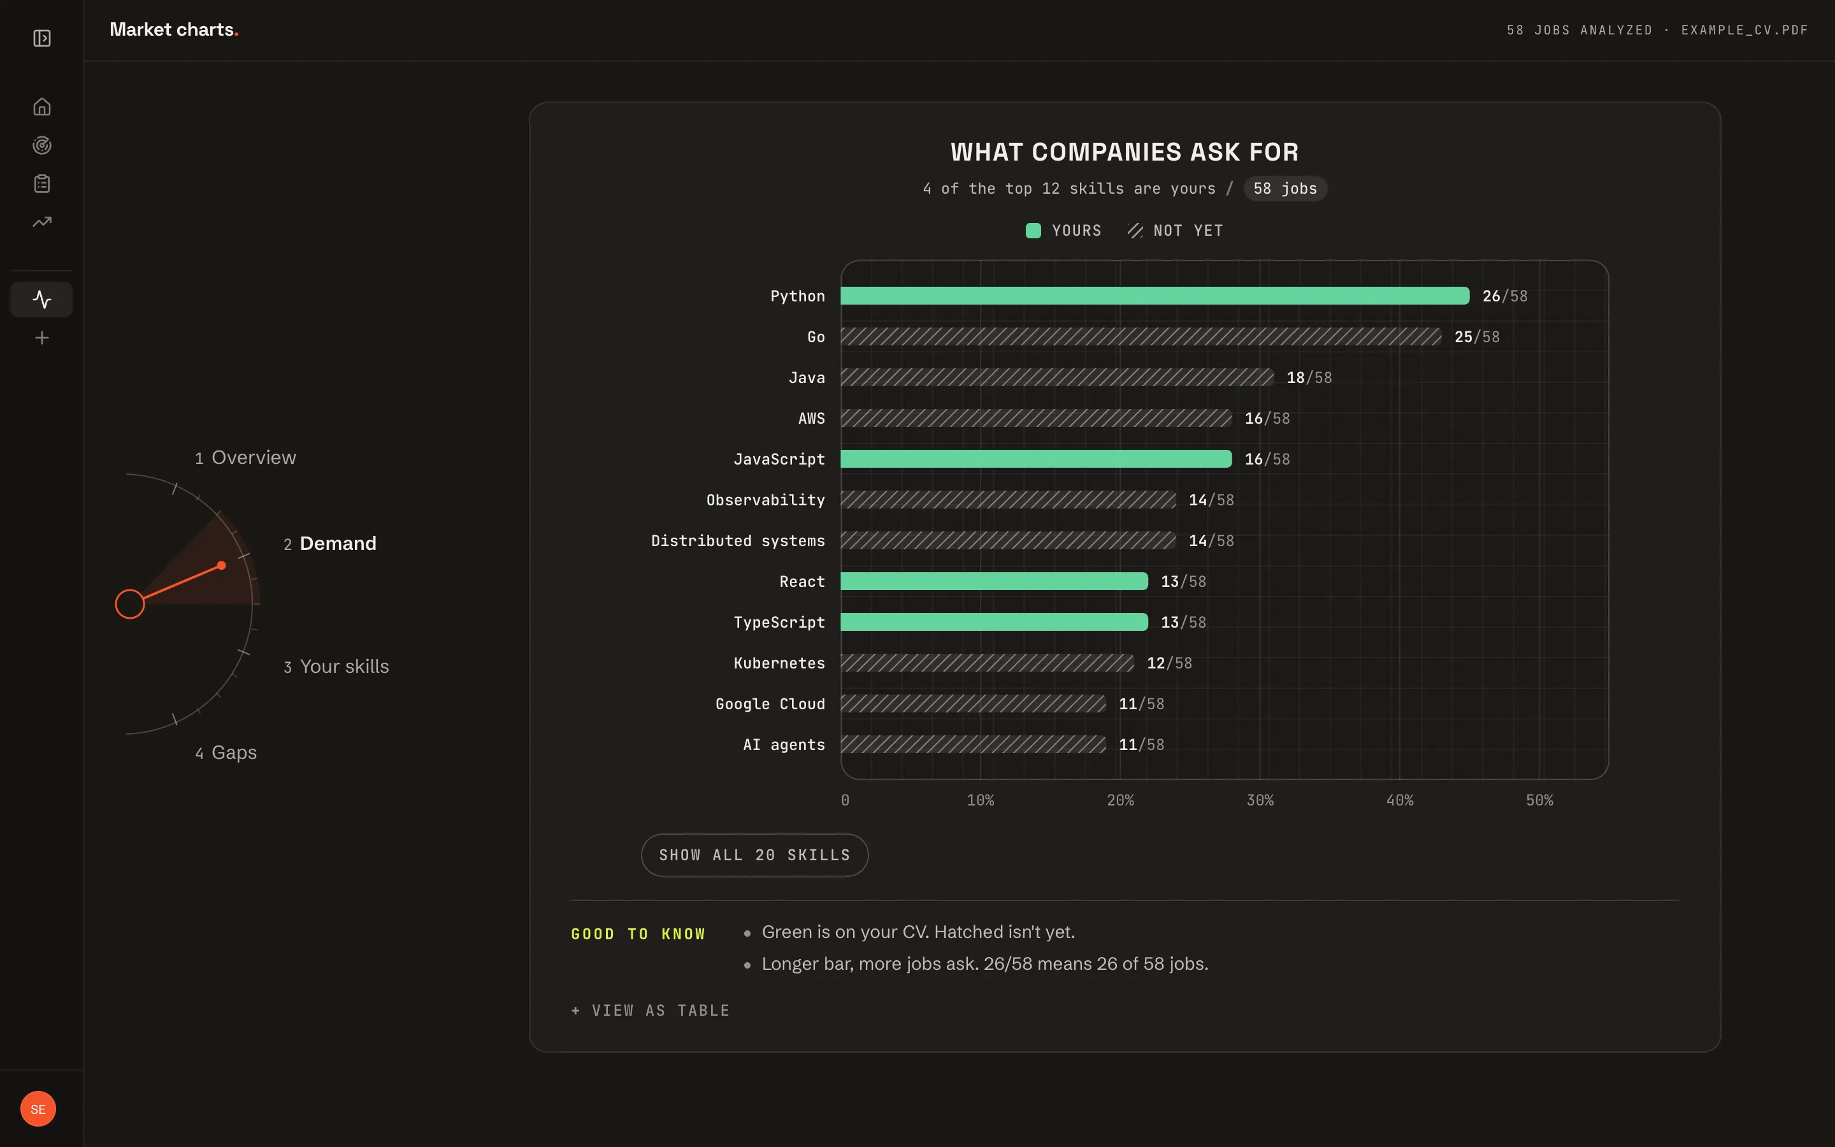Click the AI agents label
This screenshot has height=1147, width=1835.
[783, 745]
